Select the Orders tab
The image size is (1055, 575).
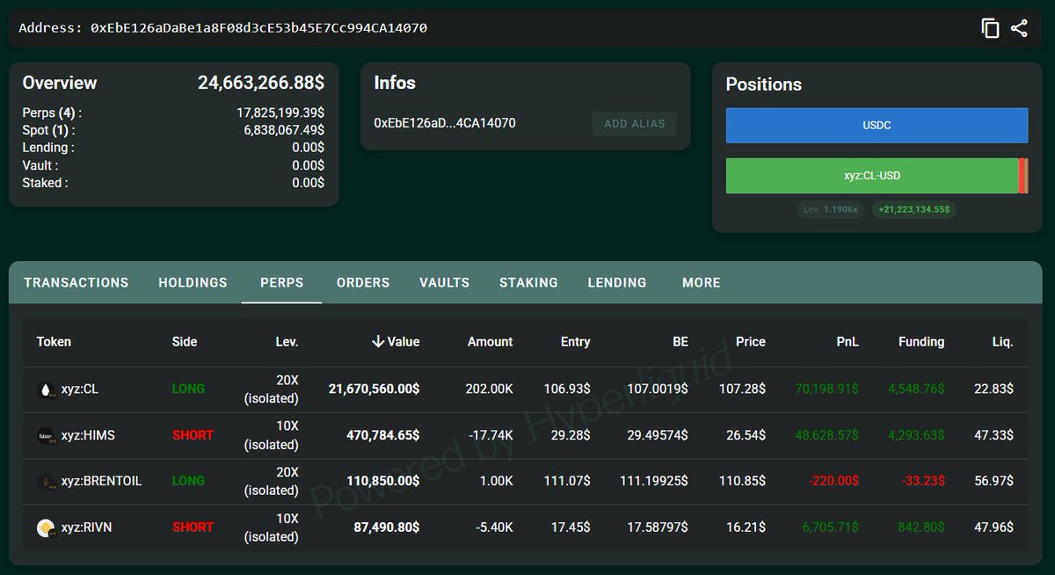(x=362, y=283)
